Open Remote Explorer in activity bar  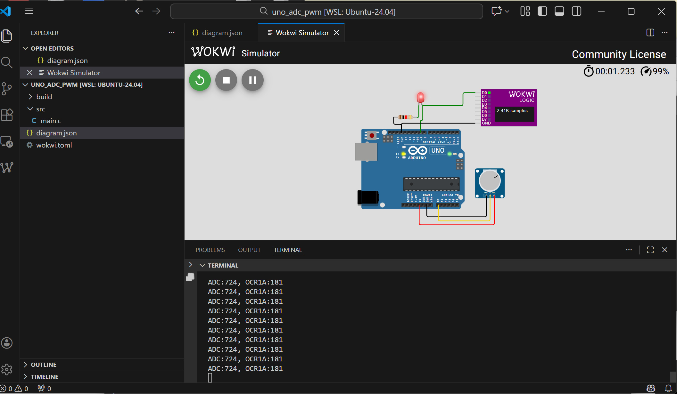click(7, 141)
